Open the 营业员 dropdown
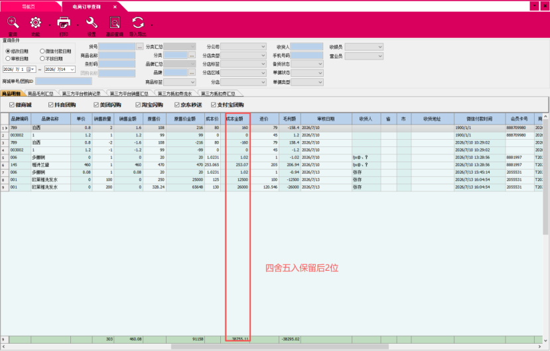550x351 pixels. click(364, 56)
